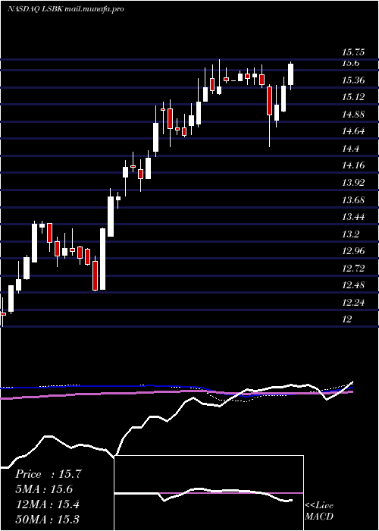Click the 15.12 price axis label

click(353, 97)
